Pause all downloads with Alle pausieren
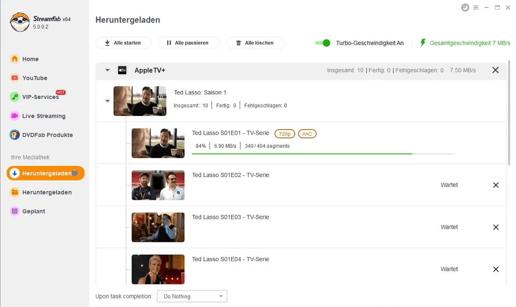This screenshot has height=307, width=516. tap(188, 43)
